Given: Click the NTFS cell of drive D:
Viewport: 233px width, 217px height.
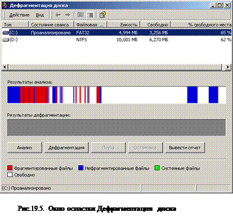Looking at the screenshot, I should pos(82,40).
